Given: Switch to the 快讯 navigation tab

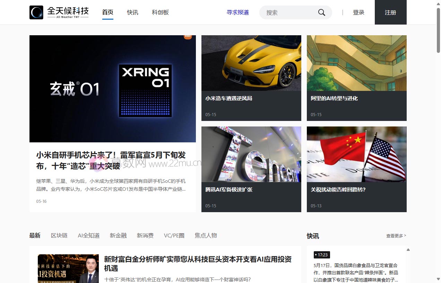Looking at the screenshot, I should (132, 12).
